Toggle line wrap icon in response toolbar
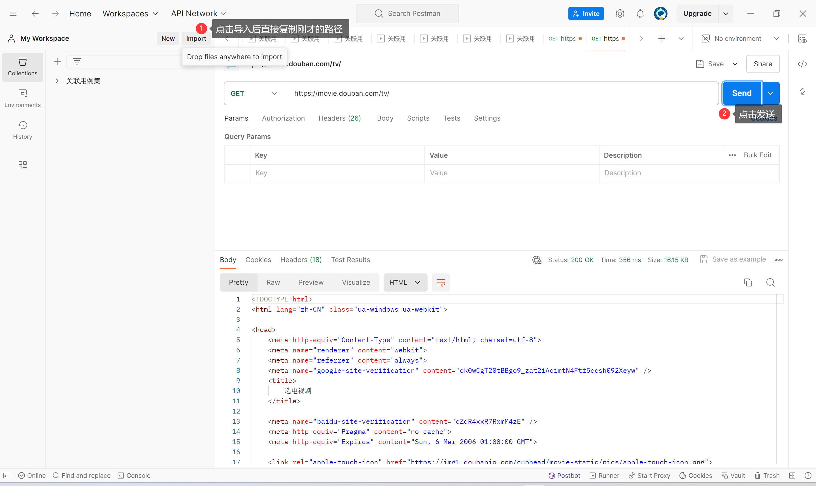The image size is (816, 486). pos(441,282)
